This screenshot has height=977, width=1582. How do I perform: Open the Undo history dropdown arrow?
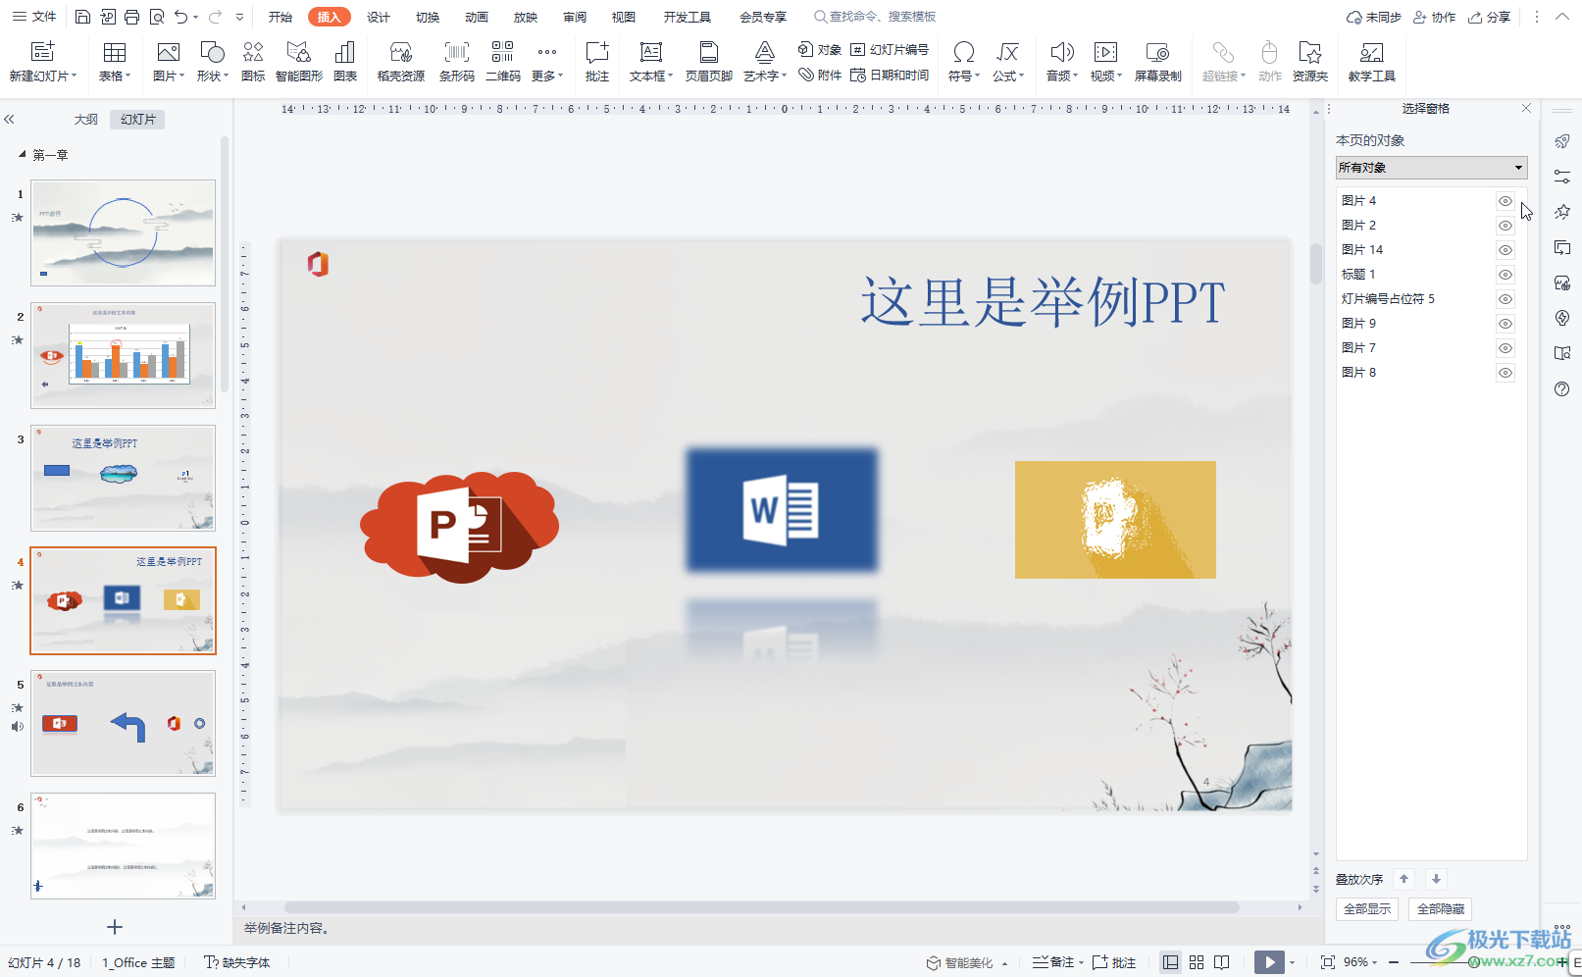point(196,17)
